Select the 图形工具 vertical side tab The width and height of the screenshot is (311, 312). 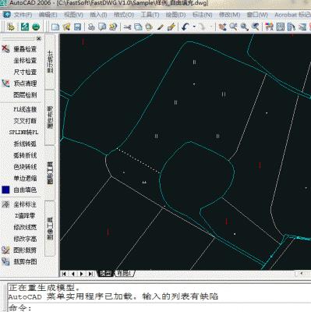[50, 173]
